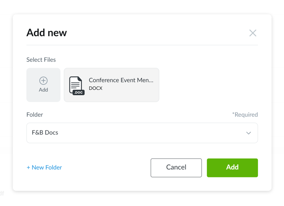Click the divider below the dialog title
This screenshot has width=284, height=206.
pos(142,45)
